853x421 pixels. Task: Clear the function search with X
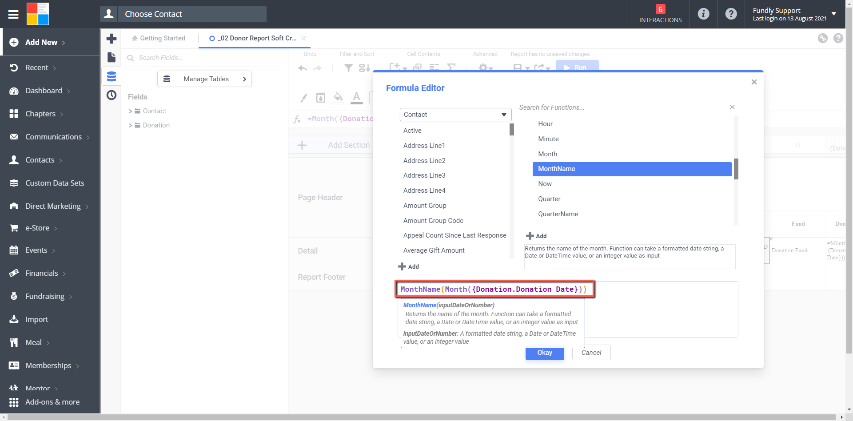[x=732, y=107]
